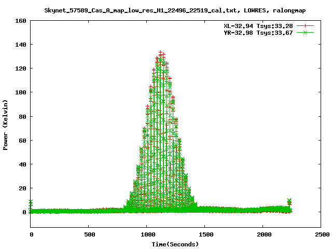
Task: Click the x-axis tick label 1500
Action: (x=206, y=234)
